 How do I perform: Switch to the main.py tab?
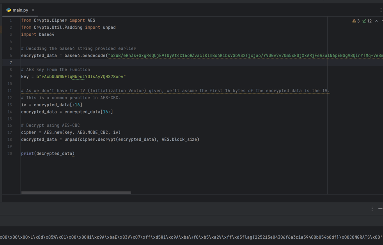[21, 10]
